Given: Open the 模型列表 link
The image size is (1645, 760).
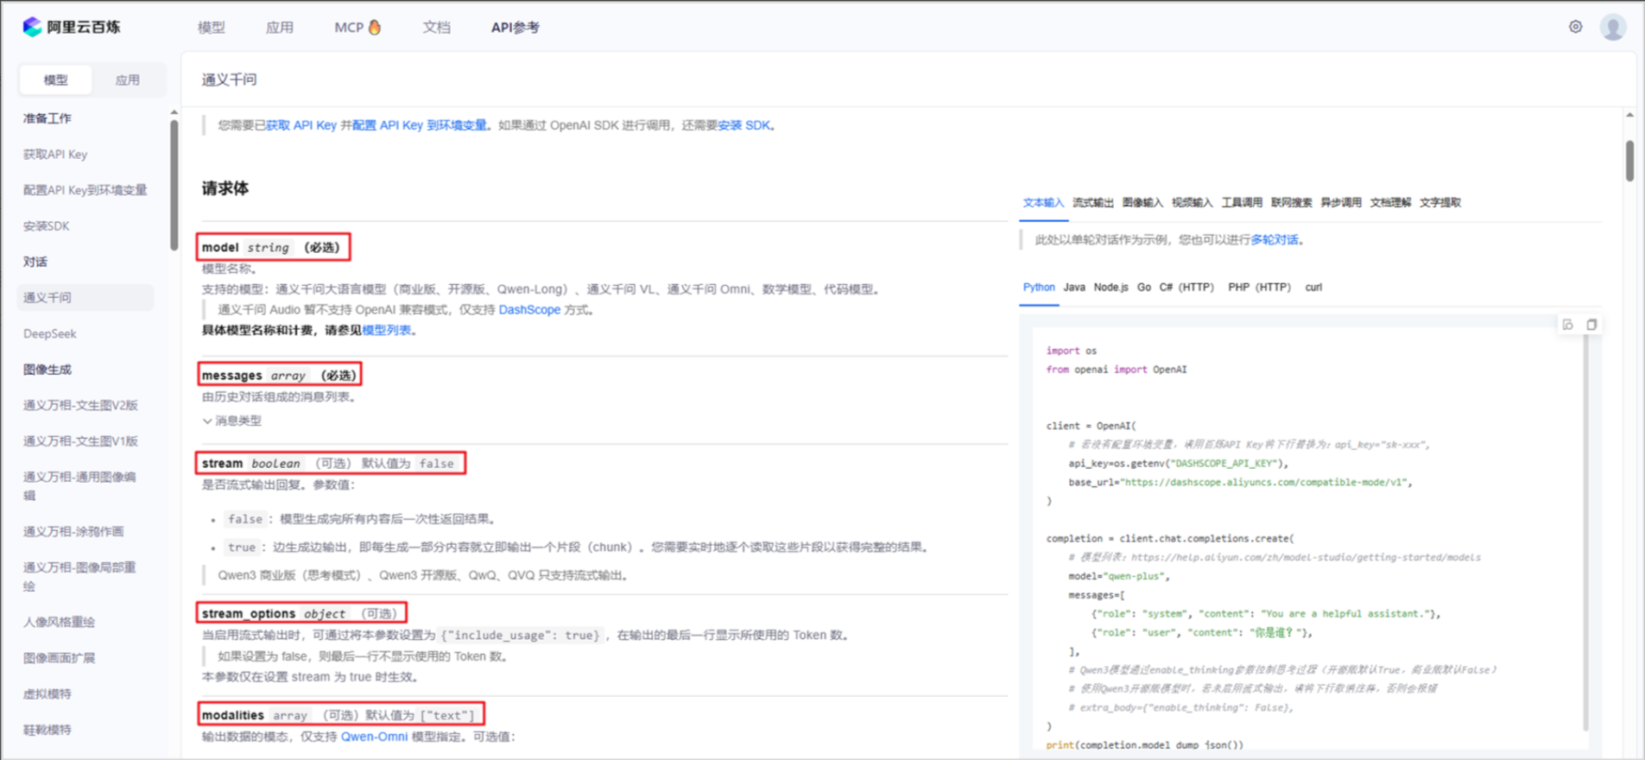Looking at the screenshot, I should 387,331.
